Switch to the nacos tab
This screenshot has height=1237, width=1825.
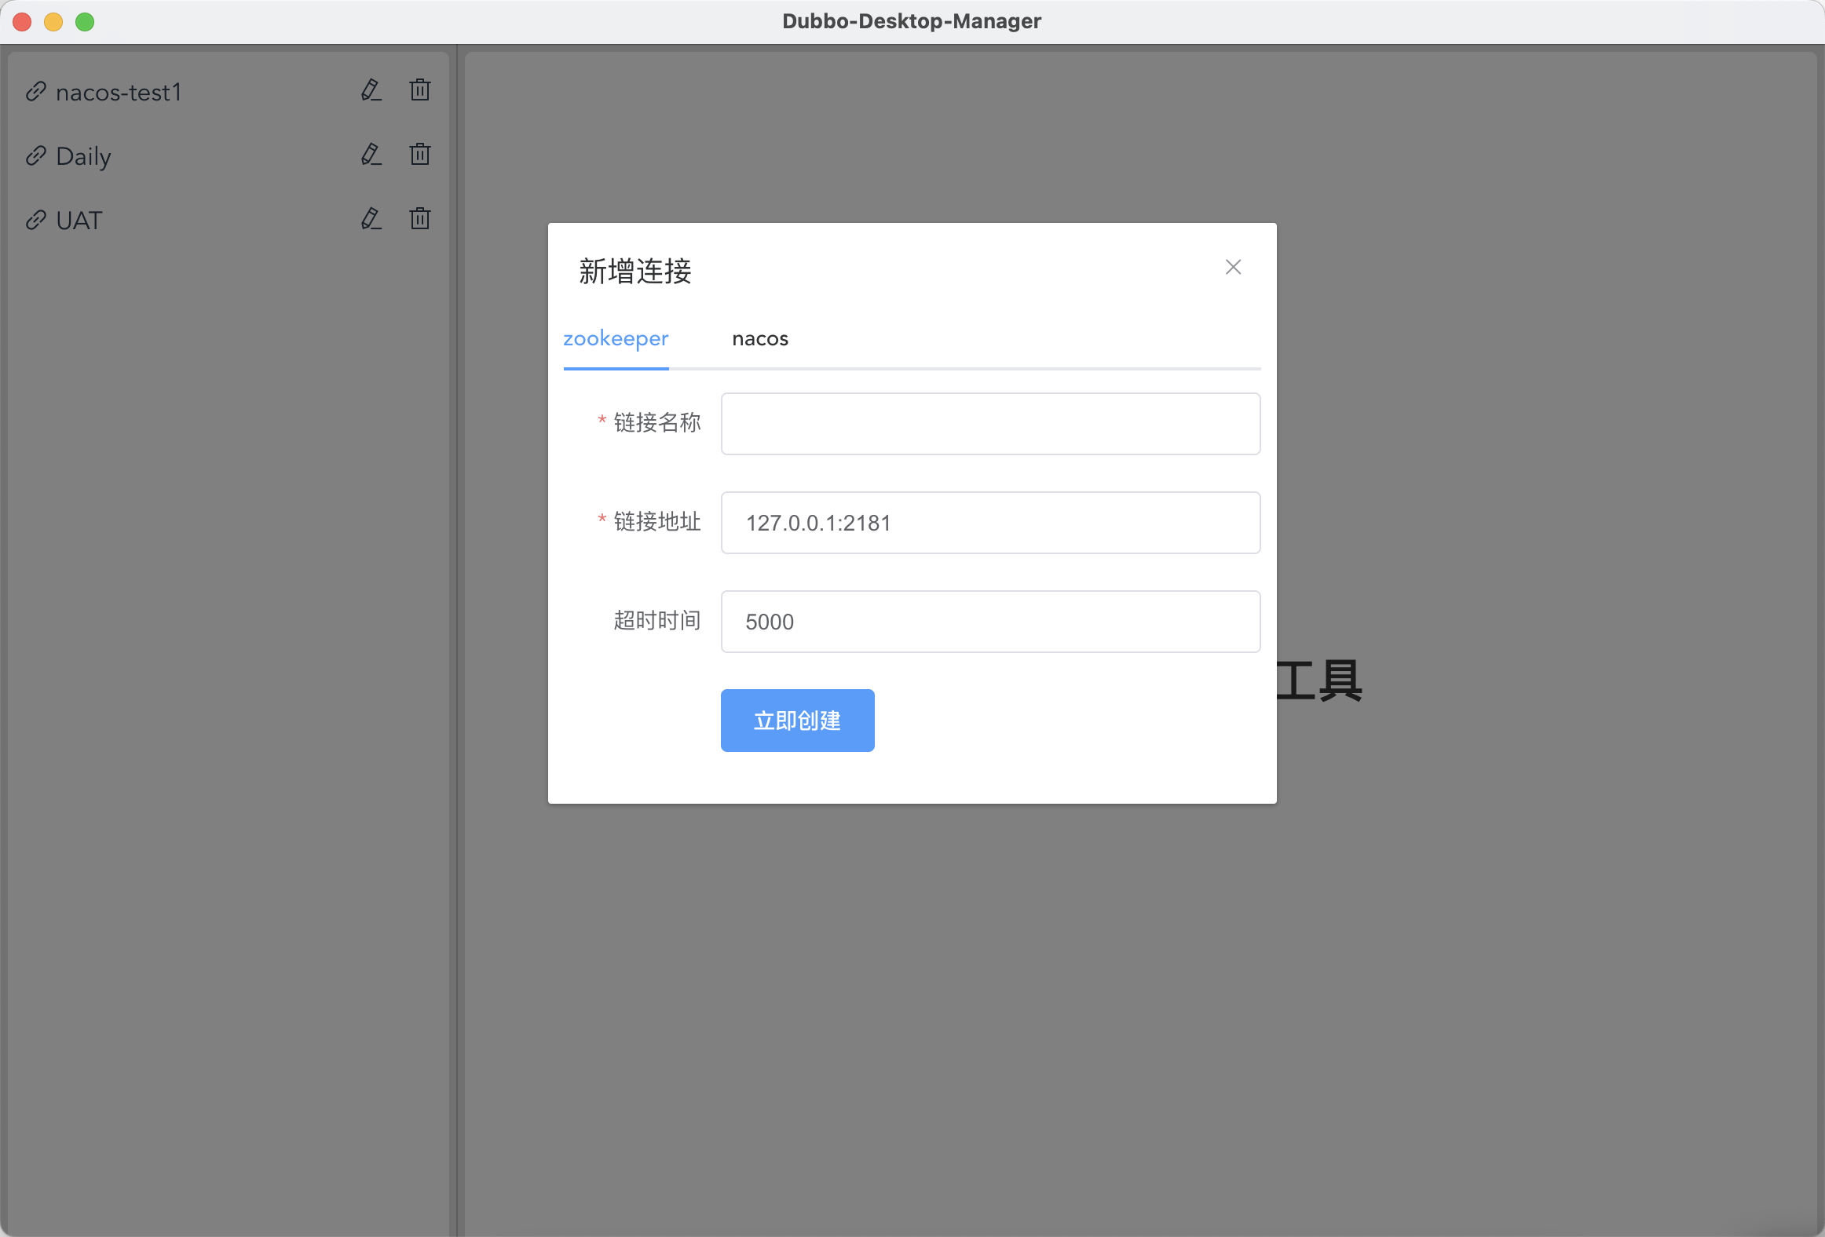(x=760, y=339)
